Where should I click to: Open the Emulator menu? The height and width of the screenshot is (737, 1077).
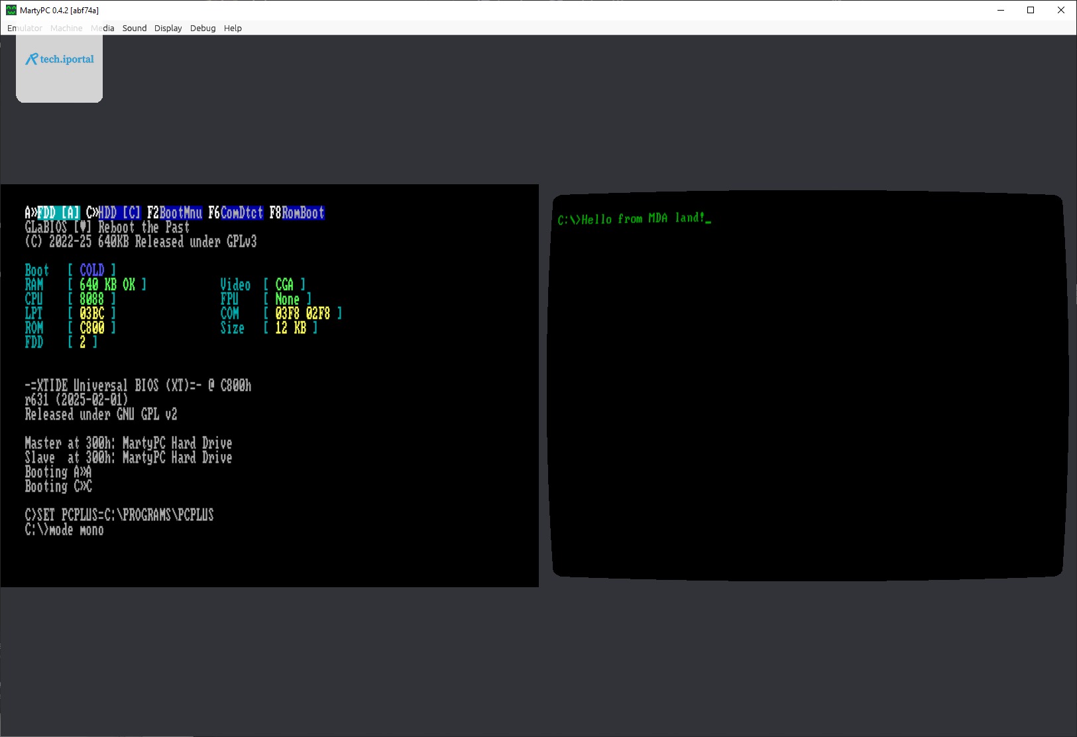coord(25,28)
